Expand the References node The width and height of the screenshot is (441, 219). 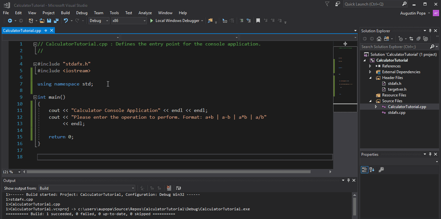[370, 66]
